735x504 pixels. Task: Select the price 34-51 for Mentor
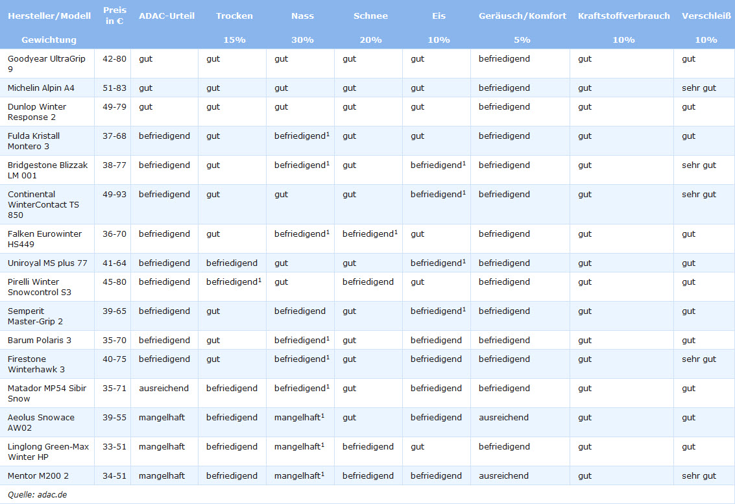[114, 475]
